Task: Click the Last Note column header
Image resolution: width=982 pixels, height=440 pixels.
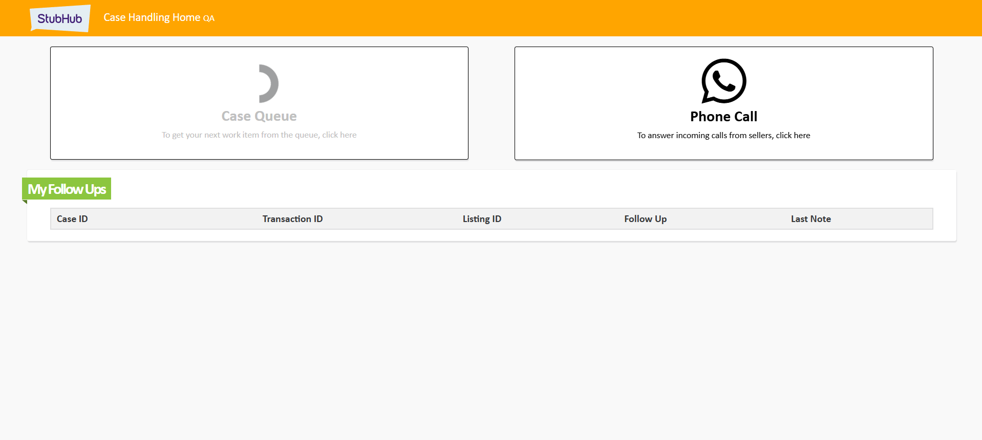Action: [810, 219]
